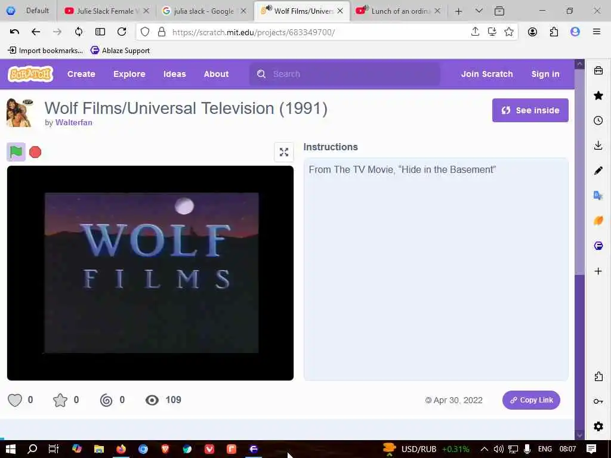Click the project author avatar thumbnail
Viewport: 611px width, 458px height.
click(19, 113)
